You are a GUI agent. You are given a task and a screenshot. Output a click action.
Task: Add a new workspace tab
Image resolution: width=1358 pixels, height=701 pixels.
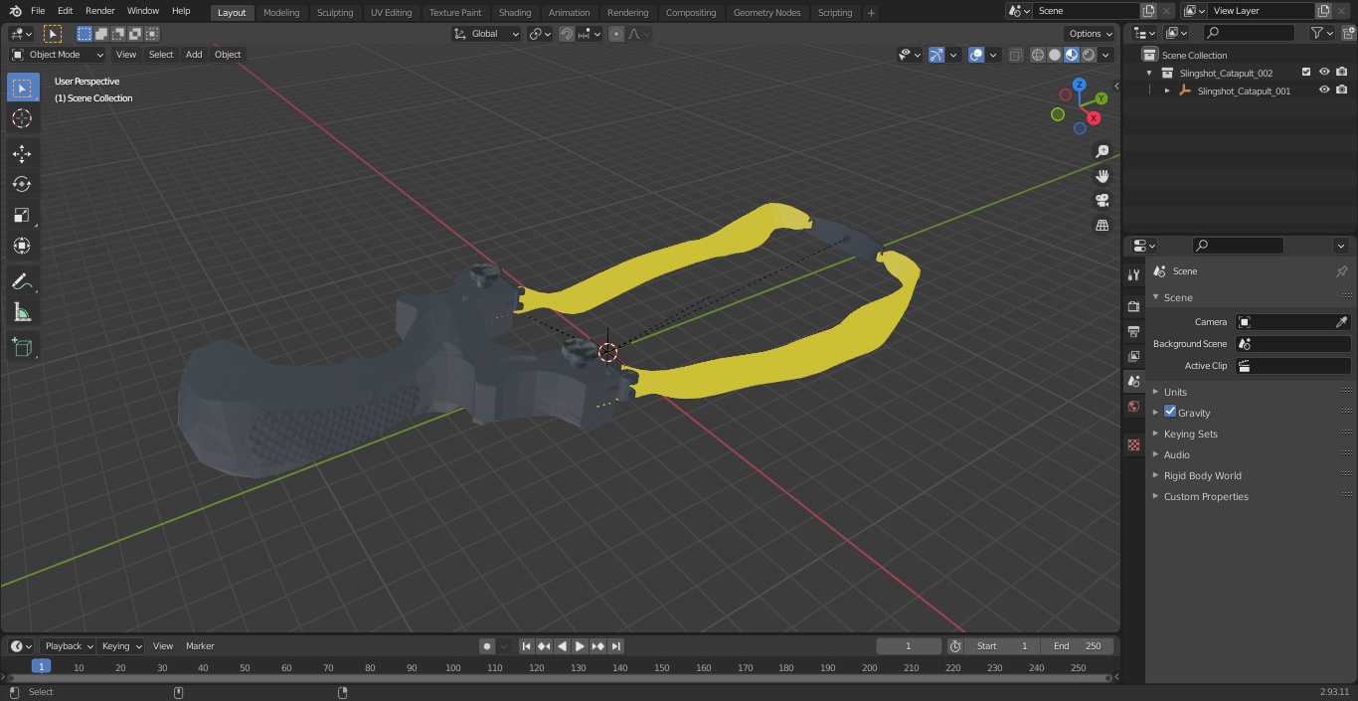point(871,13)
